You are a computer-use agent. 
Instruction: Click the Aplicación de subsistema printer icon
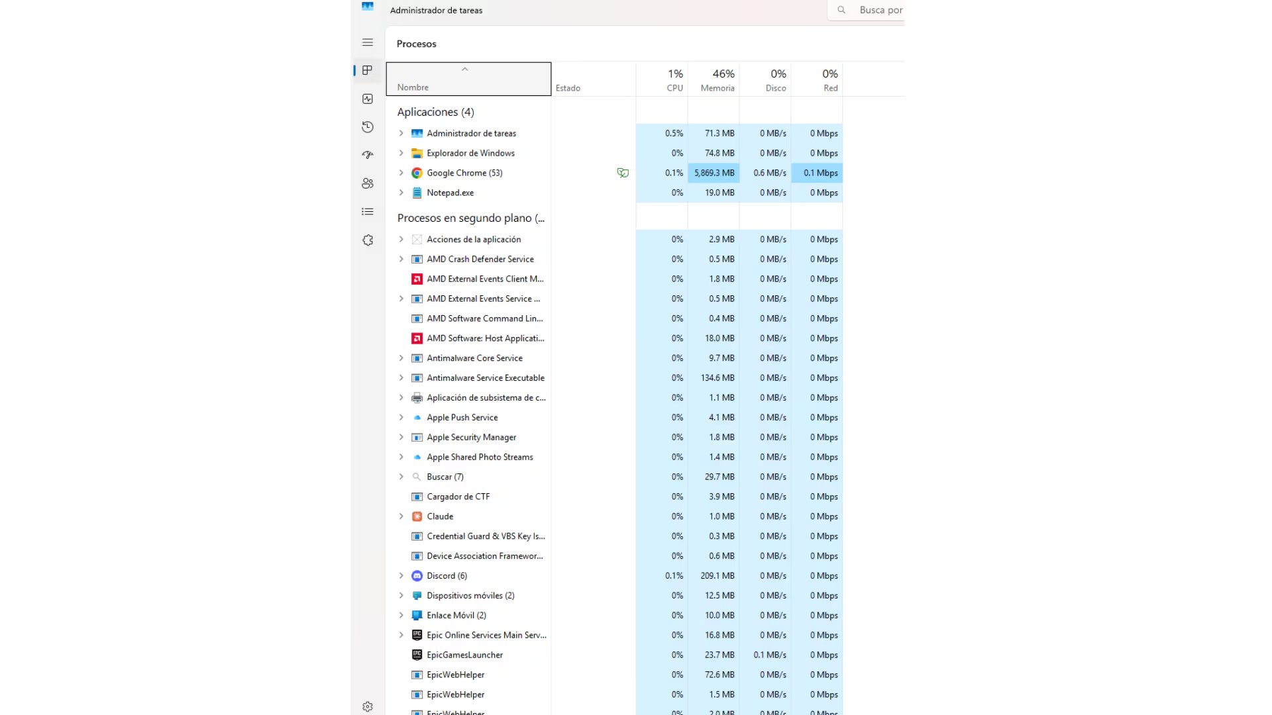[x=417, y=398]
